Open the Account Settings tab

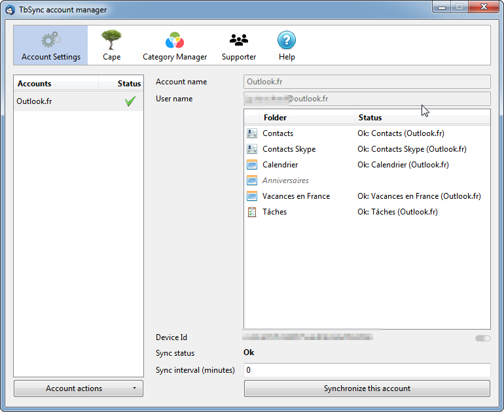click(x=51, y=45)
